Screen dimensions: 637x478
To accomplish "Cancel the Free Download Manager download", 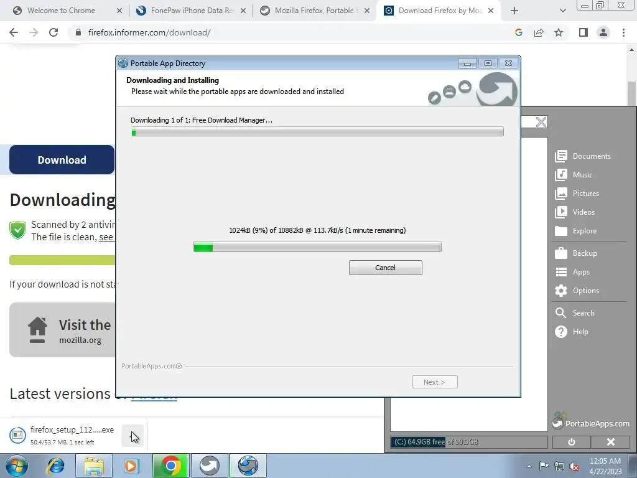I will pyautogui.click(x=385, y=268).
